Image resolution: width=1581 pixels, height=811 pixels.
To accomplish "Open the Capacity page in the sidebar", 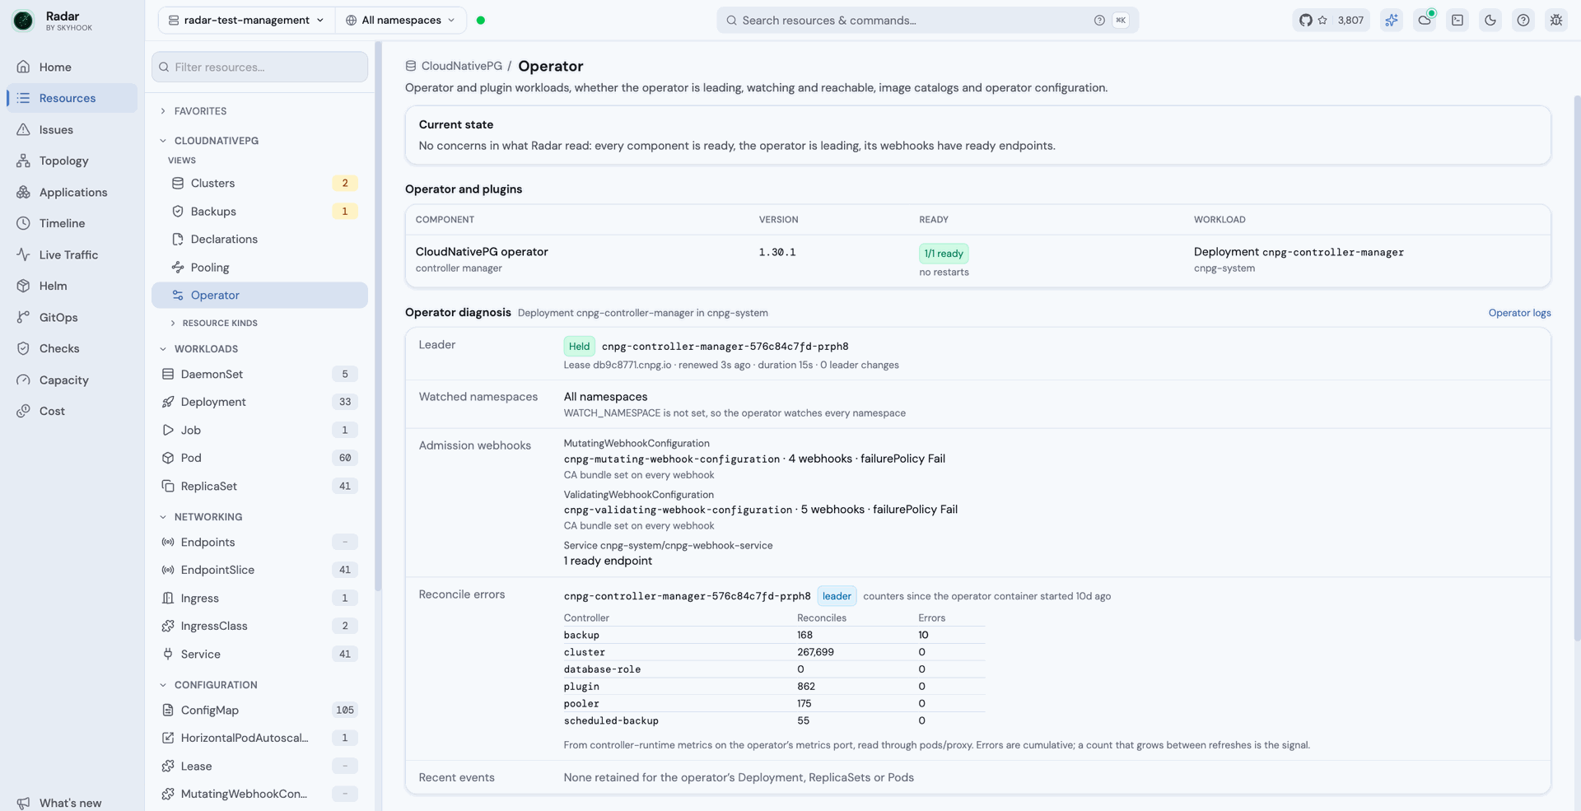I will [72, 380].
